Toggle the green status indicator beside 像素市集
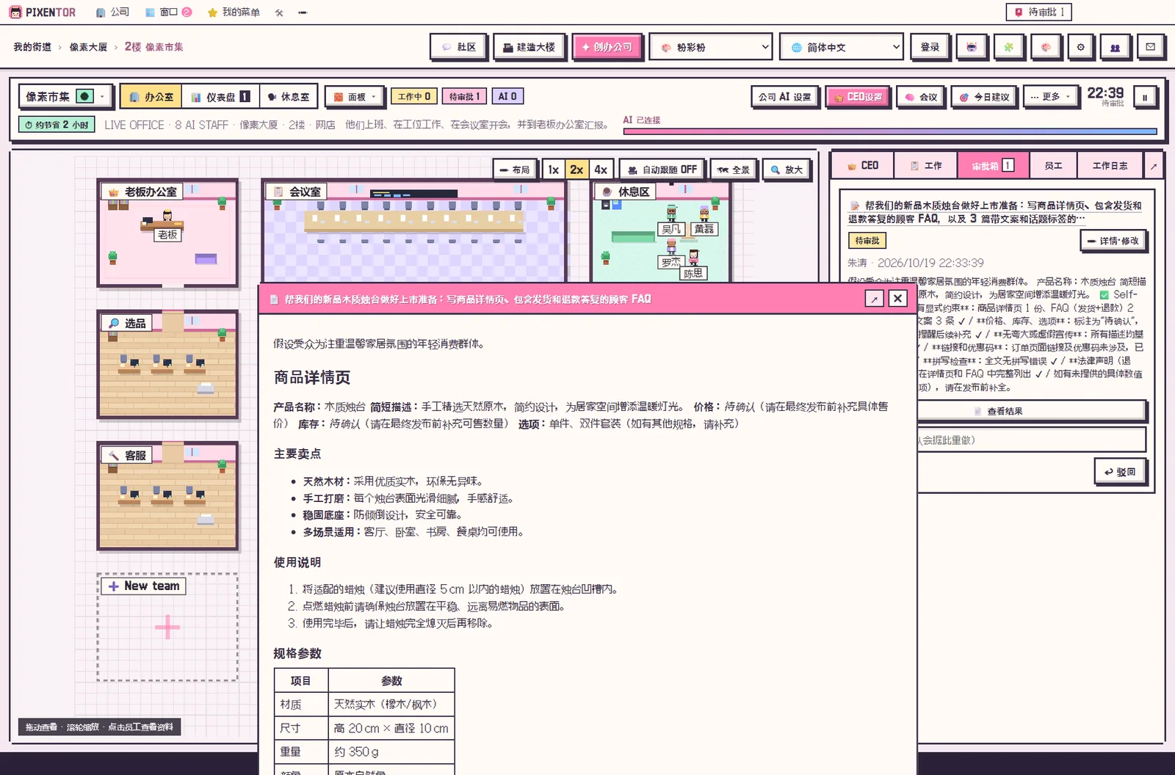The height and width of the screenshot is (775, 1175). pyautogui.click(x=85, y=96)
